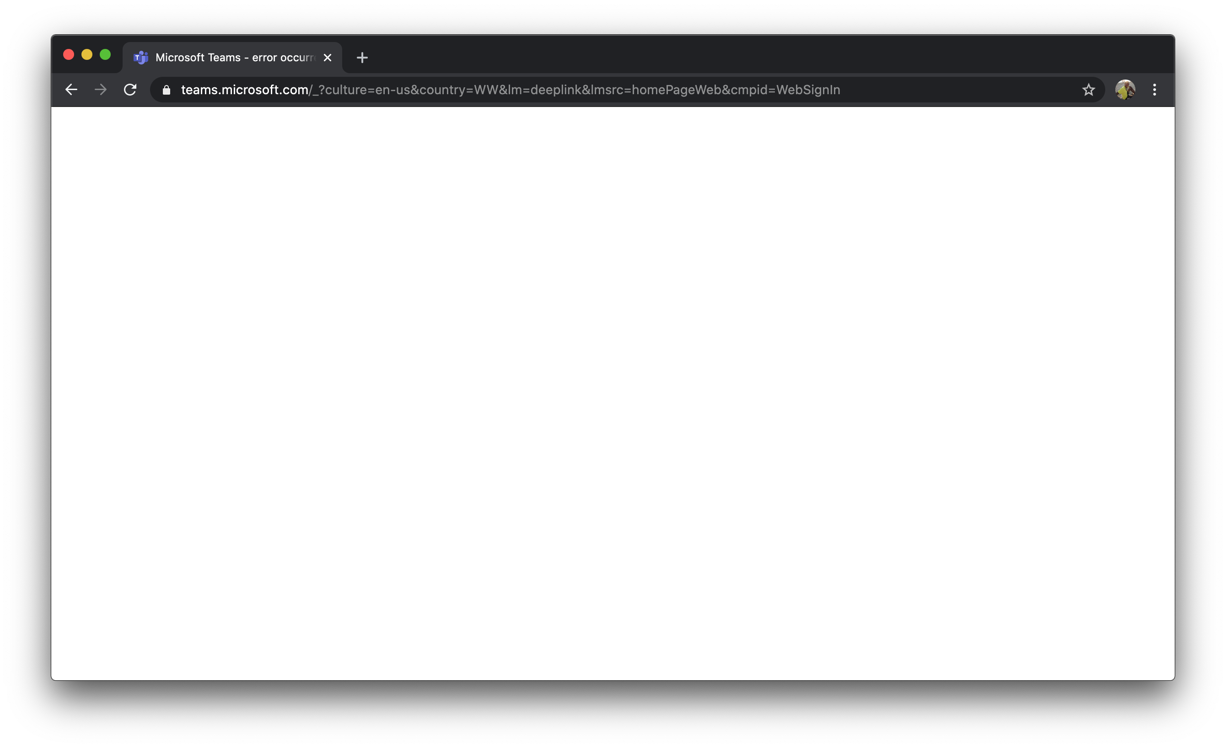The width and height of the screenshot is (1226, 748).
Task: Reload the Microsoft Teams page
Action: 130,90
